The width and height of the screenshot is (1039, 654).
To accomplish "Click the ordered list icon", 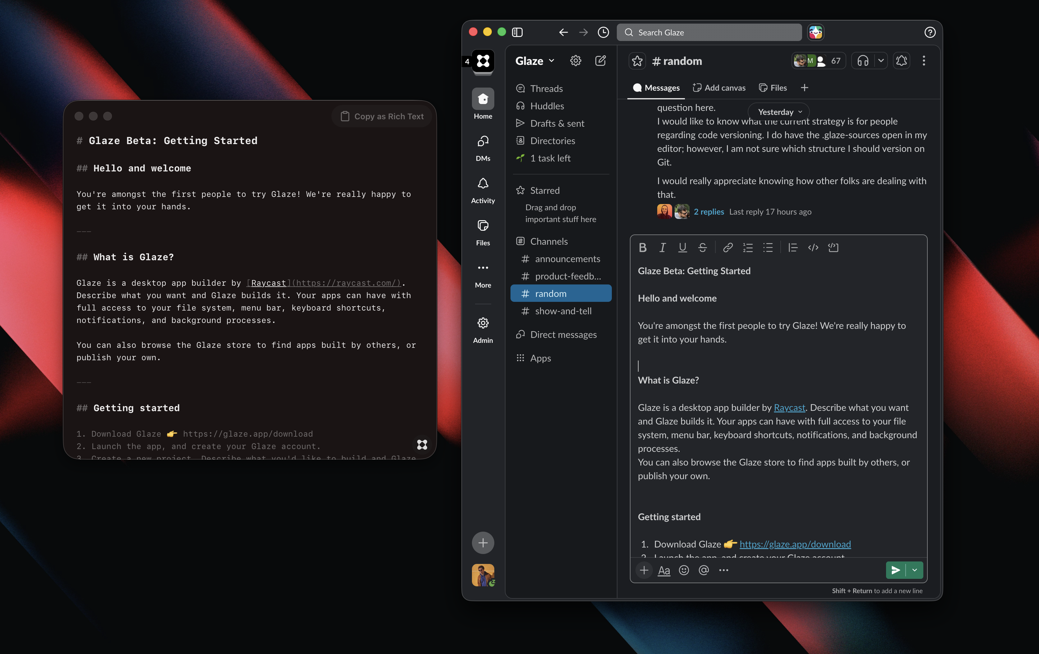I will pos(748,248).
